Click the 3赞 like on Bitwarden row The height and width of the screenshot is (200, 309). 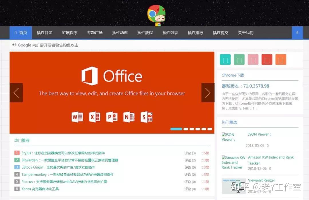click(205, 160)
